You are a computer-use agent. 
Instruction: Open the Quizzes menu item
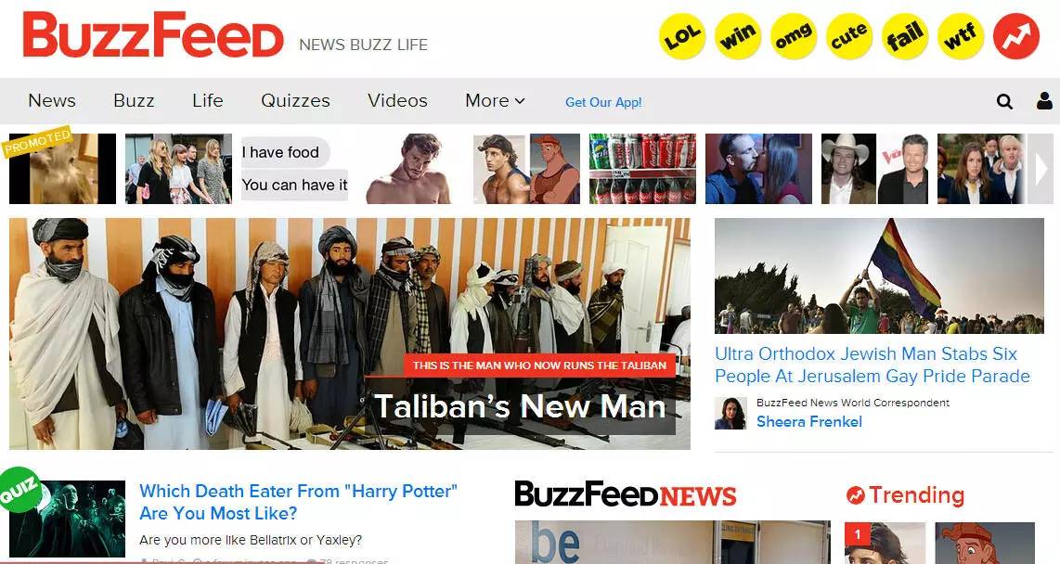(x=295, y=100)
